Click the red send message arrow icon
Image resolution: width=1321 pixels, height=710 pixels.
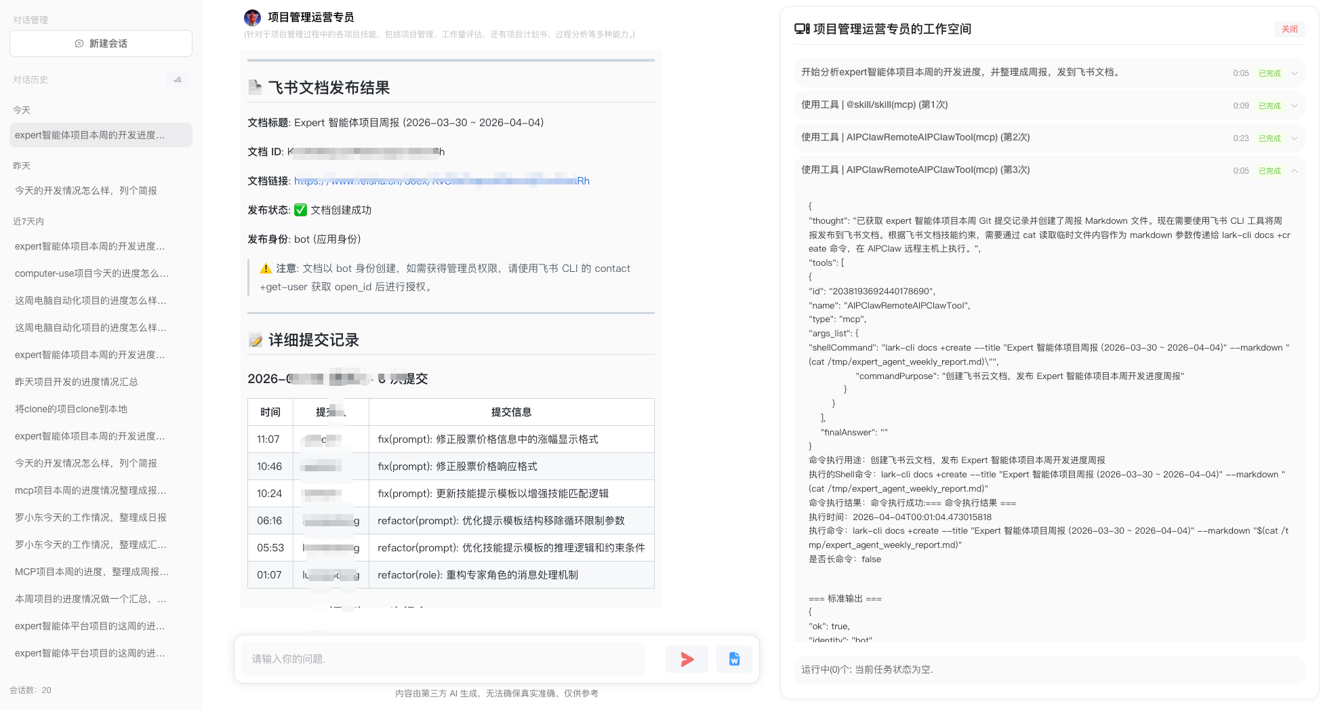click(x=687, y=659)
